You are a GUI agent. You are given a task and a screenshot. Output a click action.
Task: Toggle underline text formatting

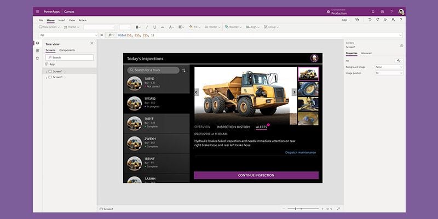coord(154,27)
